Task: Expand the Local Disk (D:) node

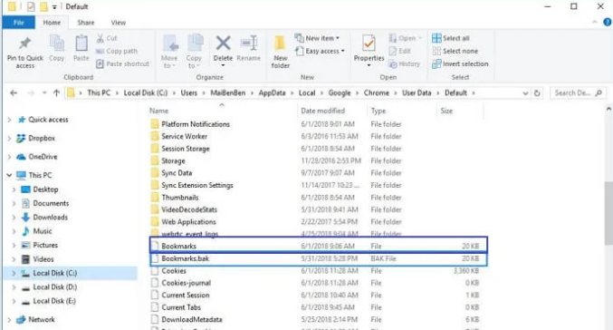Action: click(14, 287)
